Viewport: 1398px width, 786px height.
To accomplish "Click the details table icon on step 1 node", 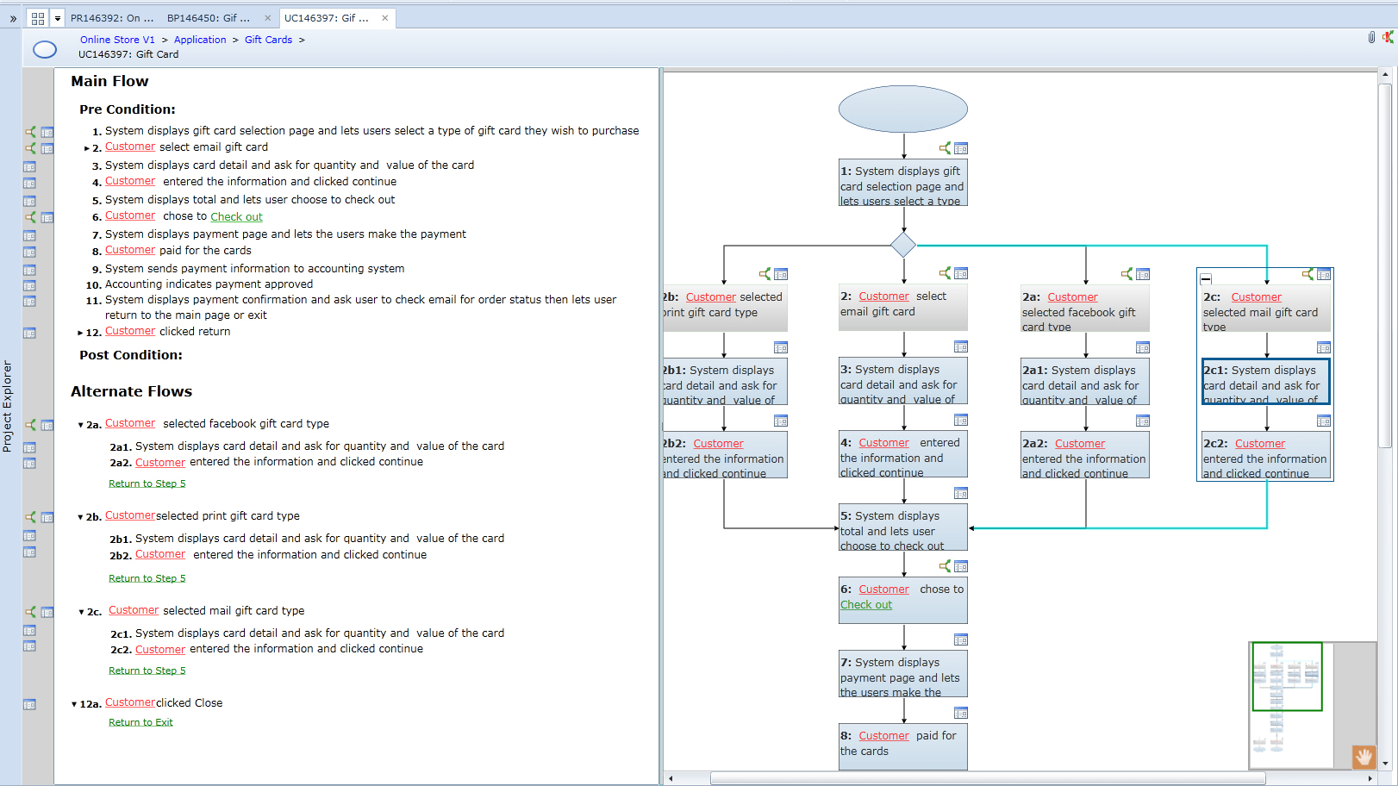I will coord(961,148).
